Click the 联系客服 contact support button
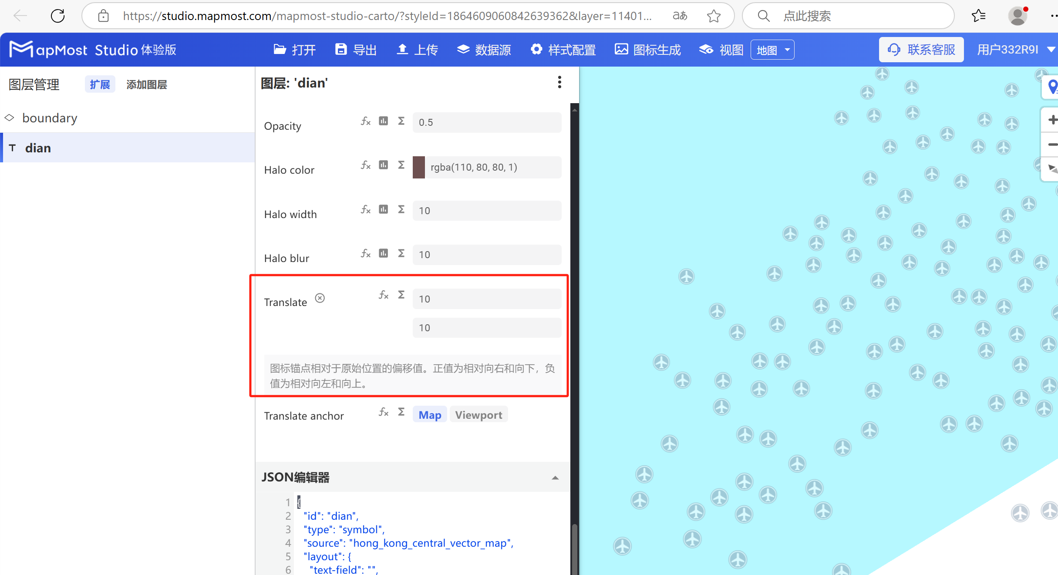The height and width of the screenshot is (575, 1058). 921,49
